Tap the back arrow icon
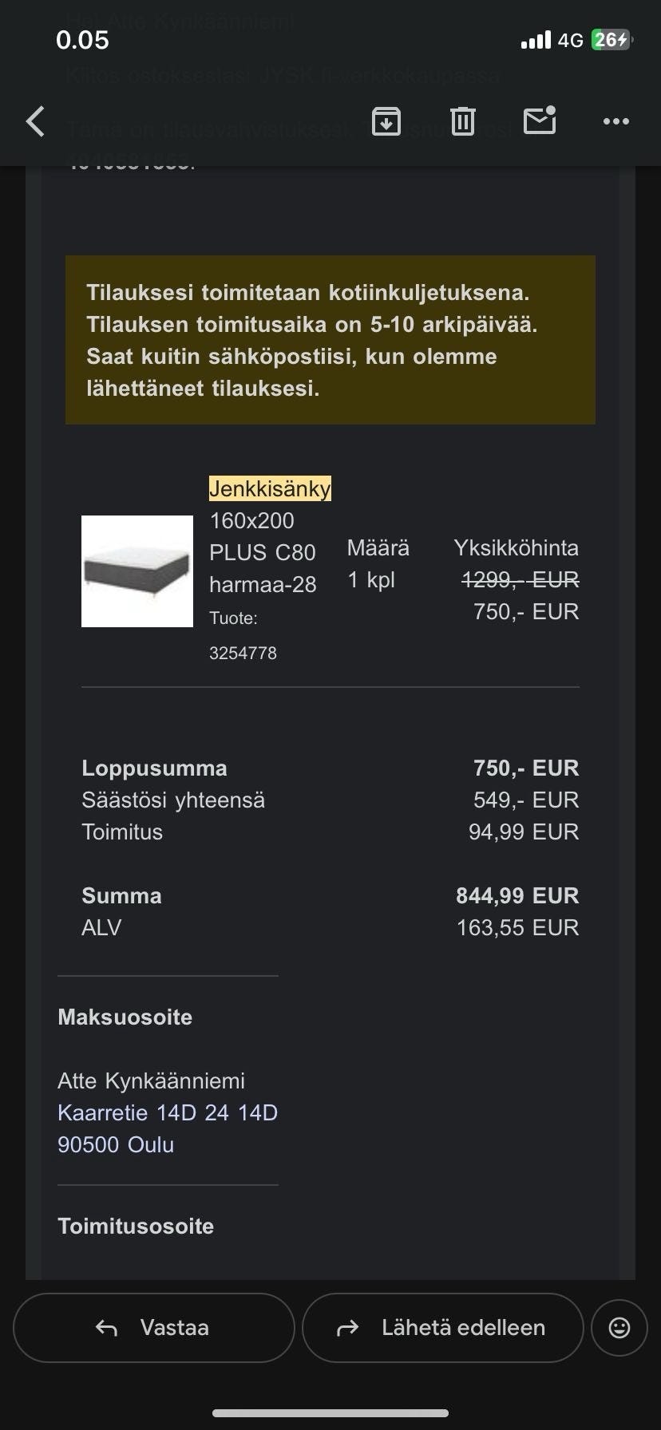This screenshot has width=661, height=1430. click(x=36, y=122)
